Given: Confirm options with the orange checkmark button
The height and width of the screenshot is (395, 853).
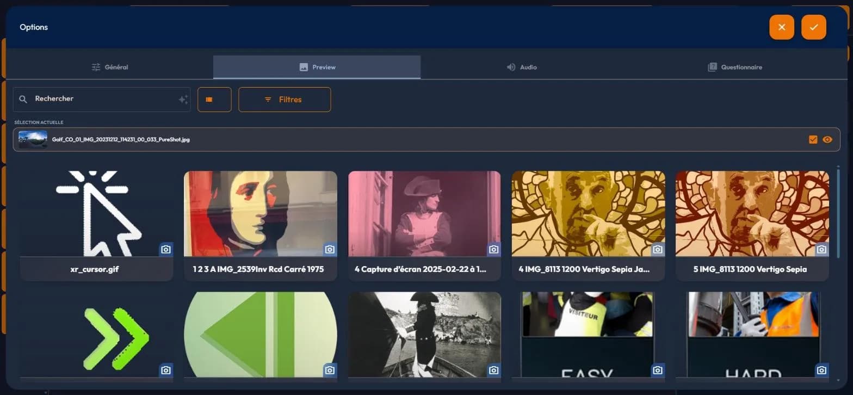Looking at the screenshot, I should pos(813,27).
